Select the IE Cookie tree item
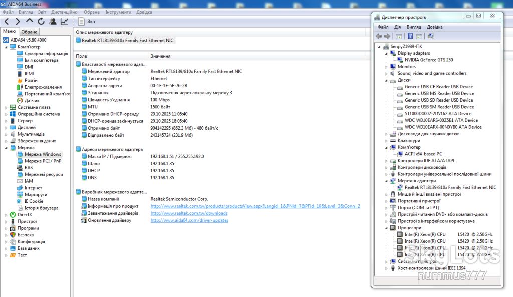This screenshot has height=297, width=513. pos(34,201)
